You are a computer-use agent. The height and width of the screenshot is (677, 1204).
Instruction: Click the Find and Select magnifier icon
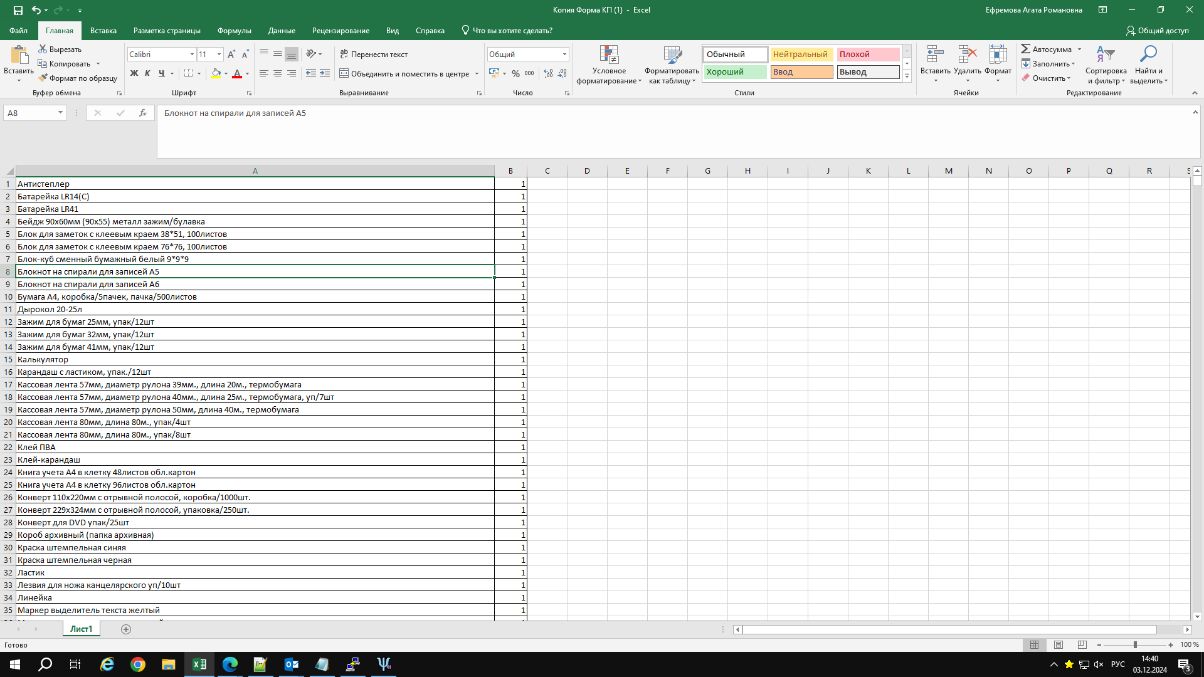(x=1148, y=55)
